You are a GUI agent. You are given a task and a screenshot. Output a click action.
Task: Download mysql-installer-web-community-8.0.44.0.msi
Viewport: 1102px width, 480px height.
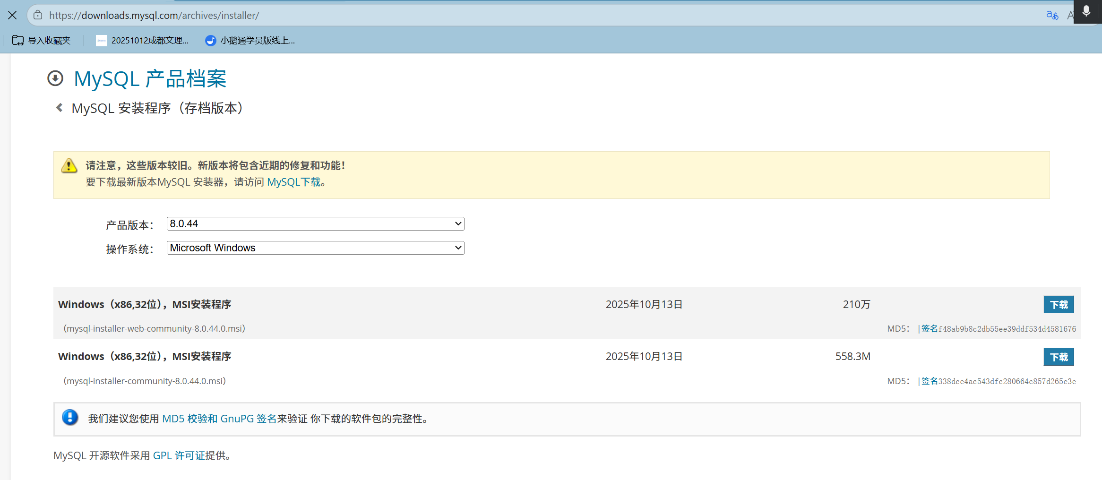[x=1059, y=305]
